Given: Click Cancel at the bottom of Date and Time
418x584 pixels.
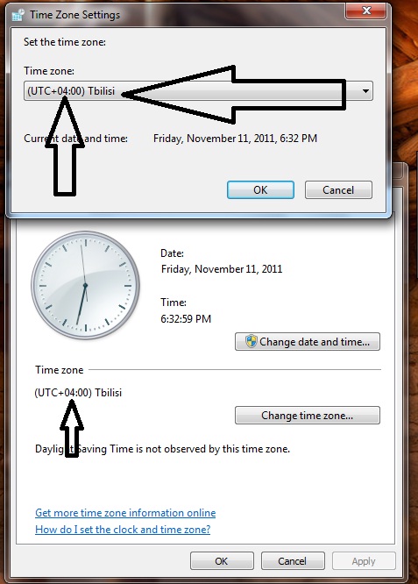Looking at the screenshot, I should [x=293, y=561].
